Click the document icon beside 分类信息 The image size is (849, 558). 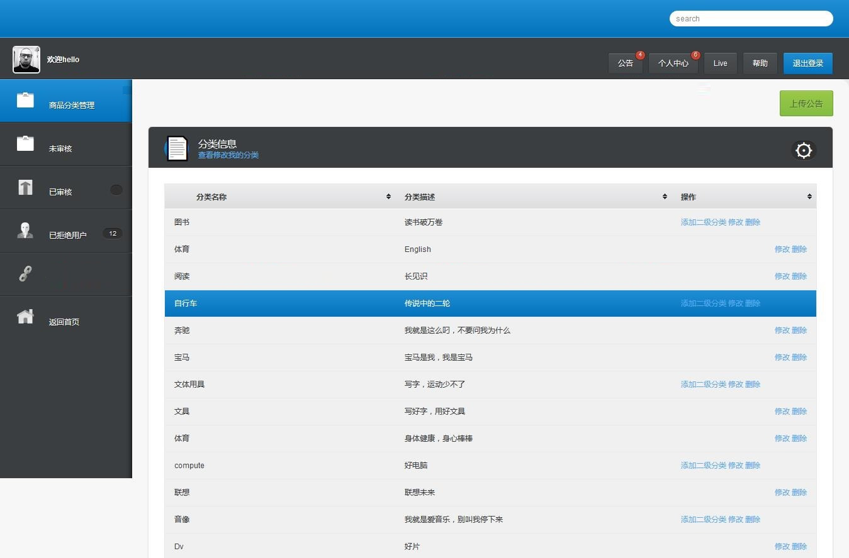(x=177, y=149)
